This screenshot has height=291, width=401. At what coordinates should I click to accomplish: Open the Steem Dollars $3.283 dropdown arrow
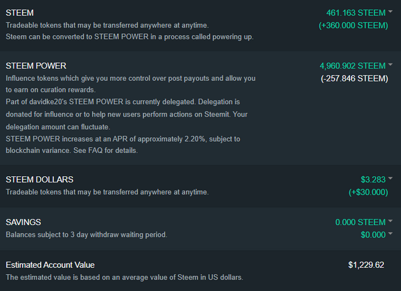(x=390, y=178)
